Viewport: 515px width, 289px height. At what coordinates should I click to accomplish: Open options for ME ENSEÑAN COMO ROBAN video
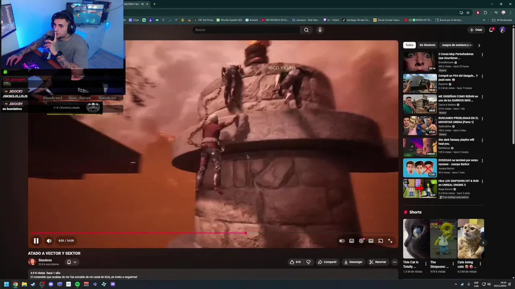pos(482,97)
